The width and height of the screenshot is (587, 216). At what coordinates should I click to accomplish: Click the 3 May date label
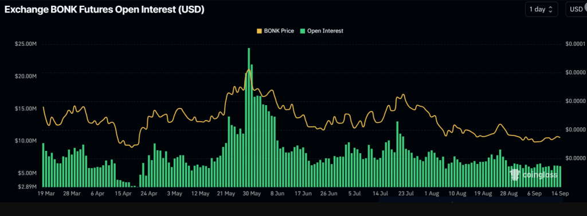pyautogui.click(x=174, y=194)
